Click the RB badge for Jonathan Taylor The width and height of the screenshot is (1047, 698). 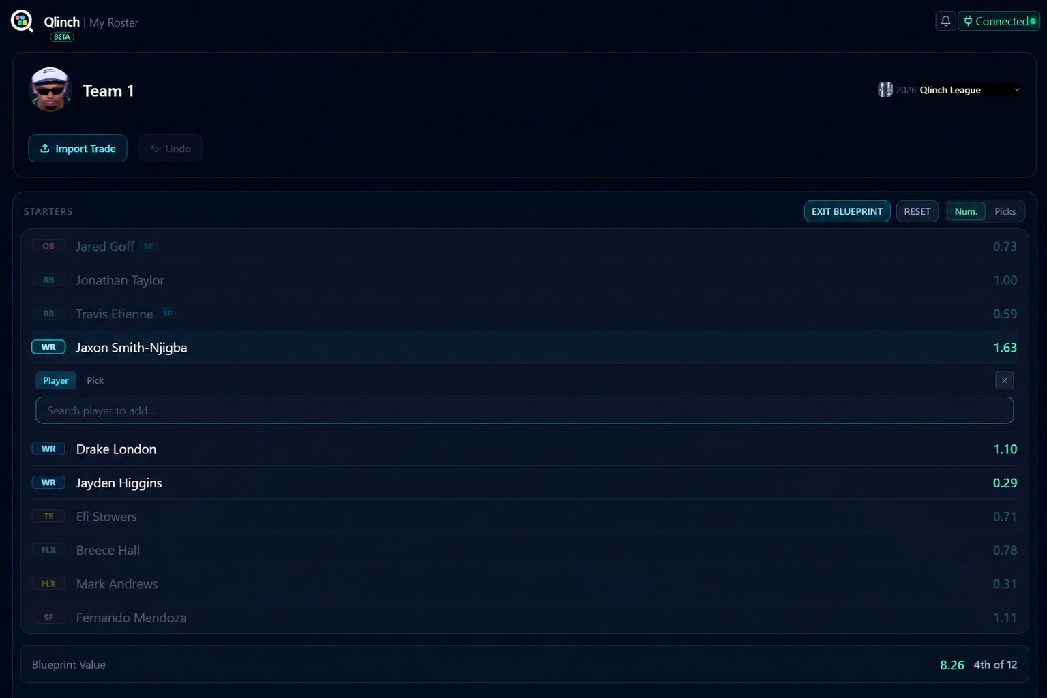pyautogui.click(x=48, y=279)
